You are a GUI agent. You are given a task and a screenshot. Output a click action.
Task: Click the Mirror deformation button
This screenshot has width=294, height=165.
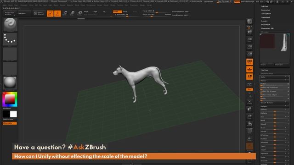point(274,81)
